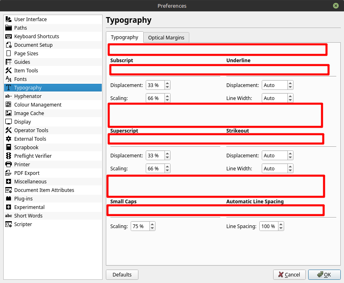The image size is (344, 283).
Task: Select the Keyboard Shortcuts icon in sidebar
Action: [x=9, y=37]
